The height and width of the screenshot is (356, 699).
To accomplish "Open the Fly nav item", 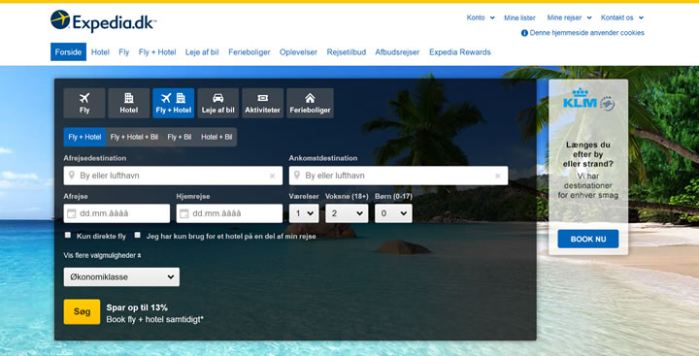I will (124, 52).
